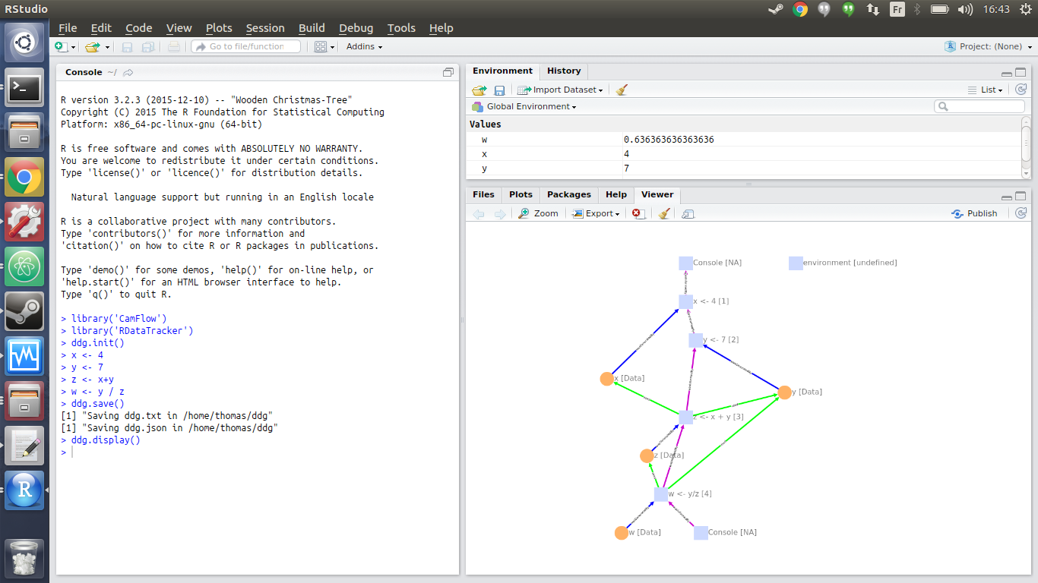
Task: Open the Ubuntu Dash home button
Action: coord(24,43)
